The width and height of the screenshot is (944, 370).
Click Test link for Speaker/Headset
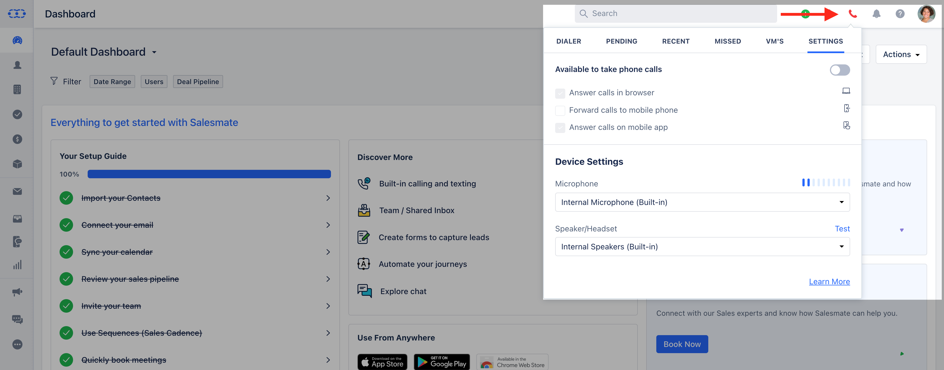pos(842,229)
